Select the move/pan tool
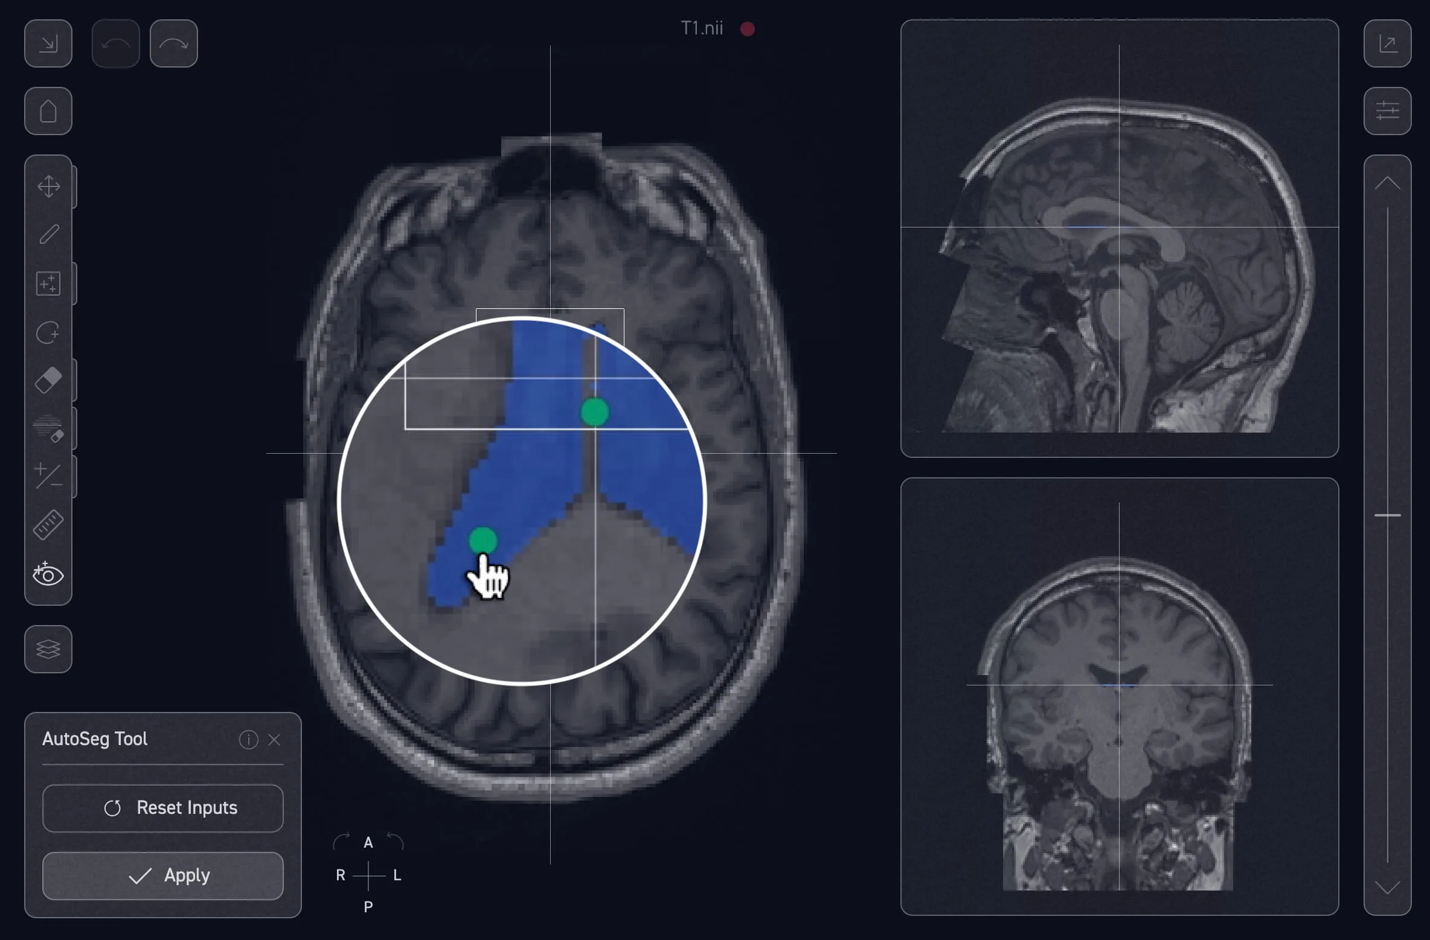 coord(48,186)
